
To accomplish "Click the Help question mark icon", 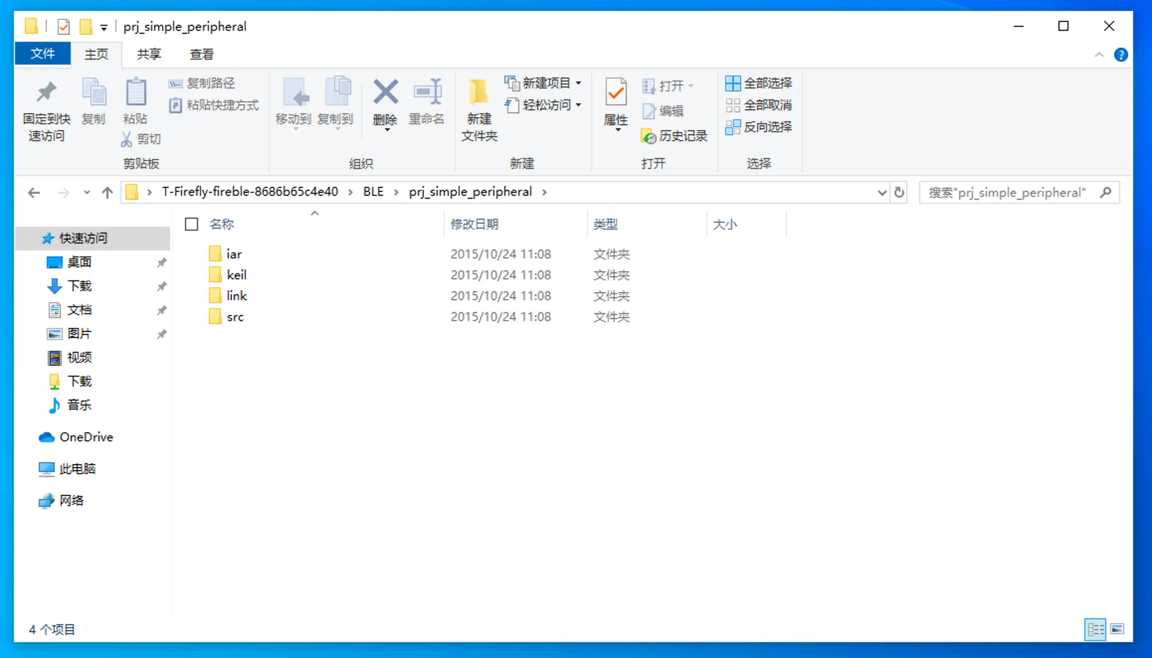I will pyautogui.click(x=1121, y=55).
